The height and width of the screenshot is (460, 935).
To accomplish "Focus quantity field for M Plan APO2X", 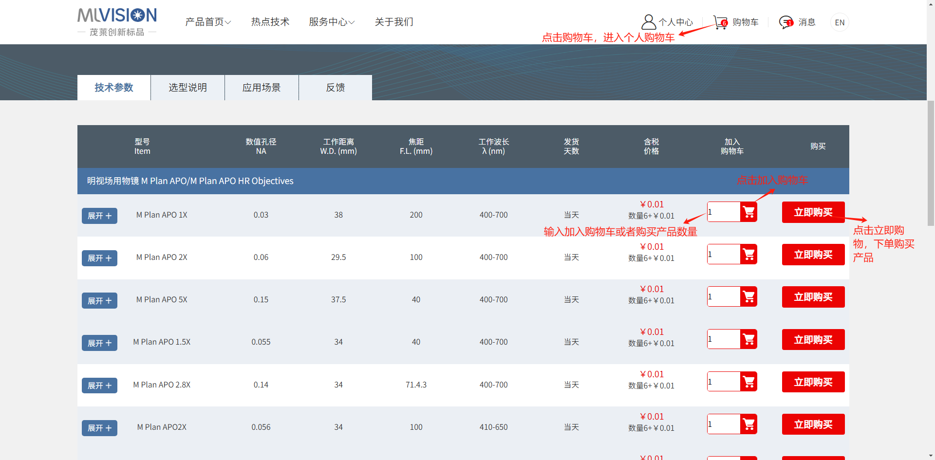I will point(724,424).
